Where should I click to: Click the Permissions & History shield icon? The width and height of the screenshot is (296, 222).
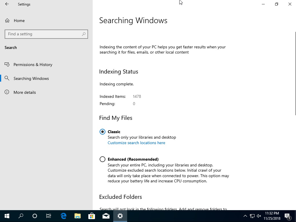pos(7,65)
